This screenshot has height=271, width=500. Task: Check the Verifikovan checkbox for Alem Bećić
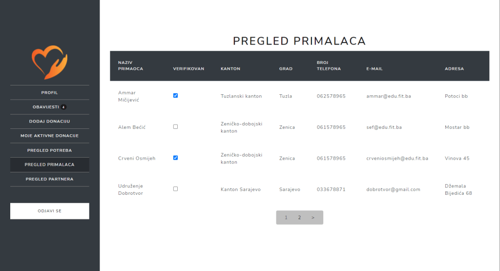point(176,126)
